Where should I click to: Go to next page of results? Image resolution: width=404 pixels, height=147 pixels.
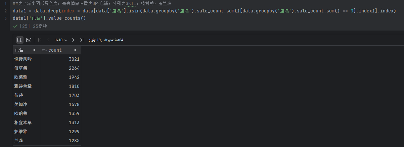73,40
